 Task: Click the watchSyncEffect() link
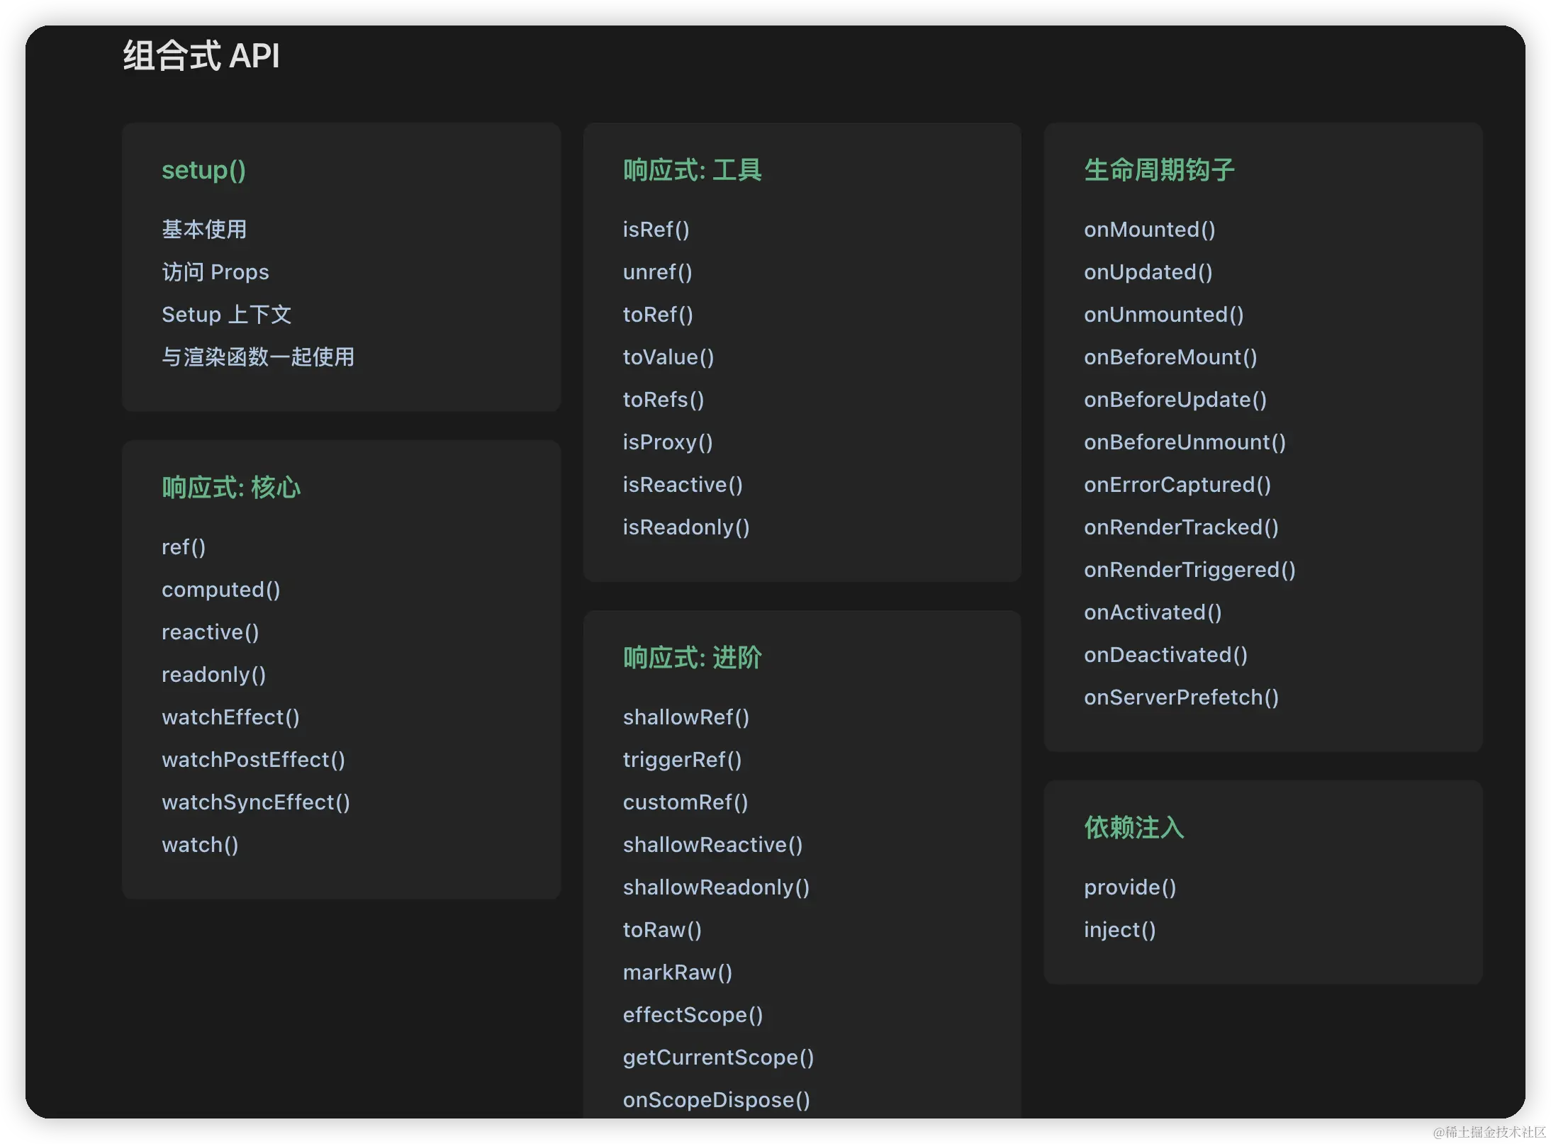click(255, 802)
